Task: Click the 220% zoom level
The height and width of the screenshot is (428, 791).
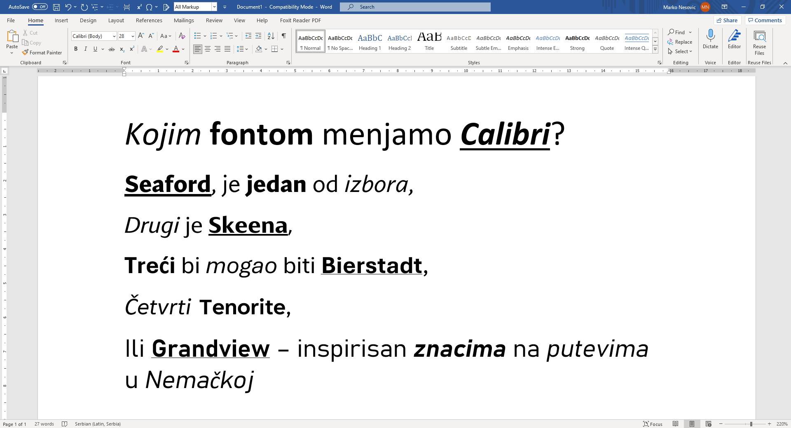Action: 782,424
